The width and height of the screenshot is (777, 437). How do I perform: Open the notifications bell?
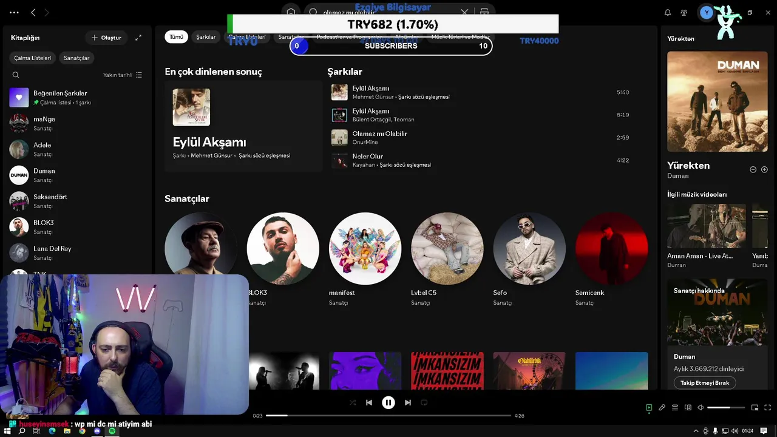(x=668, y=12)
